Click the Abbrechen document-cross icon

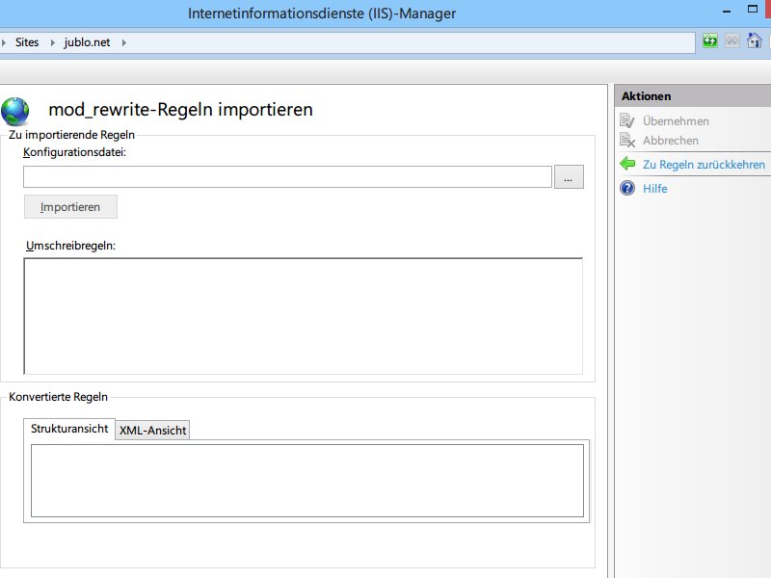pos(627,140)
